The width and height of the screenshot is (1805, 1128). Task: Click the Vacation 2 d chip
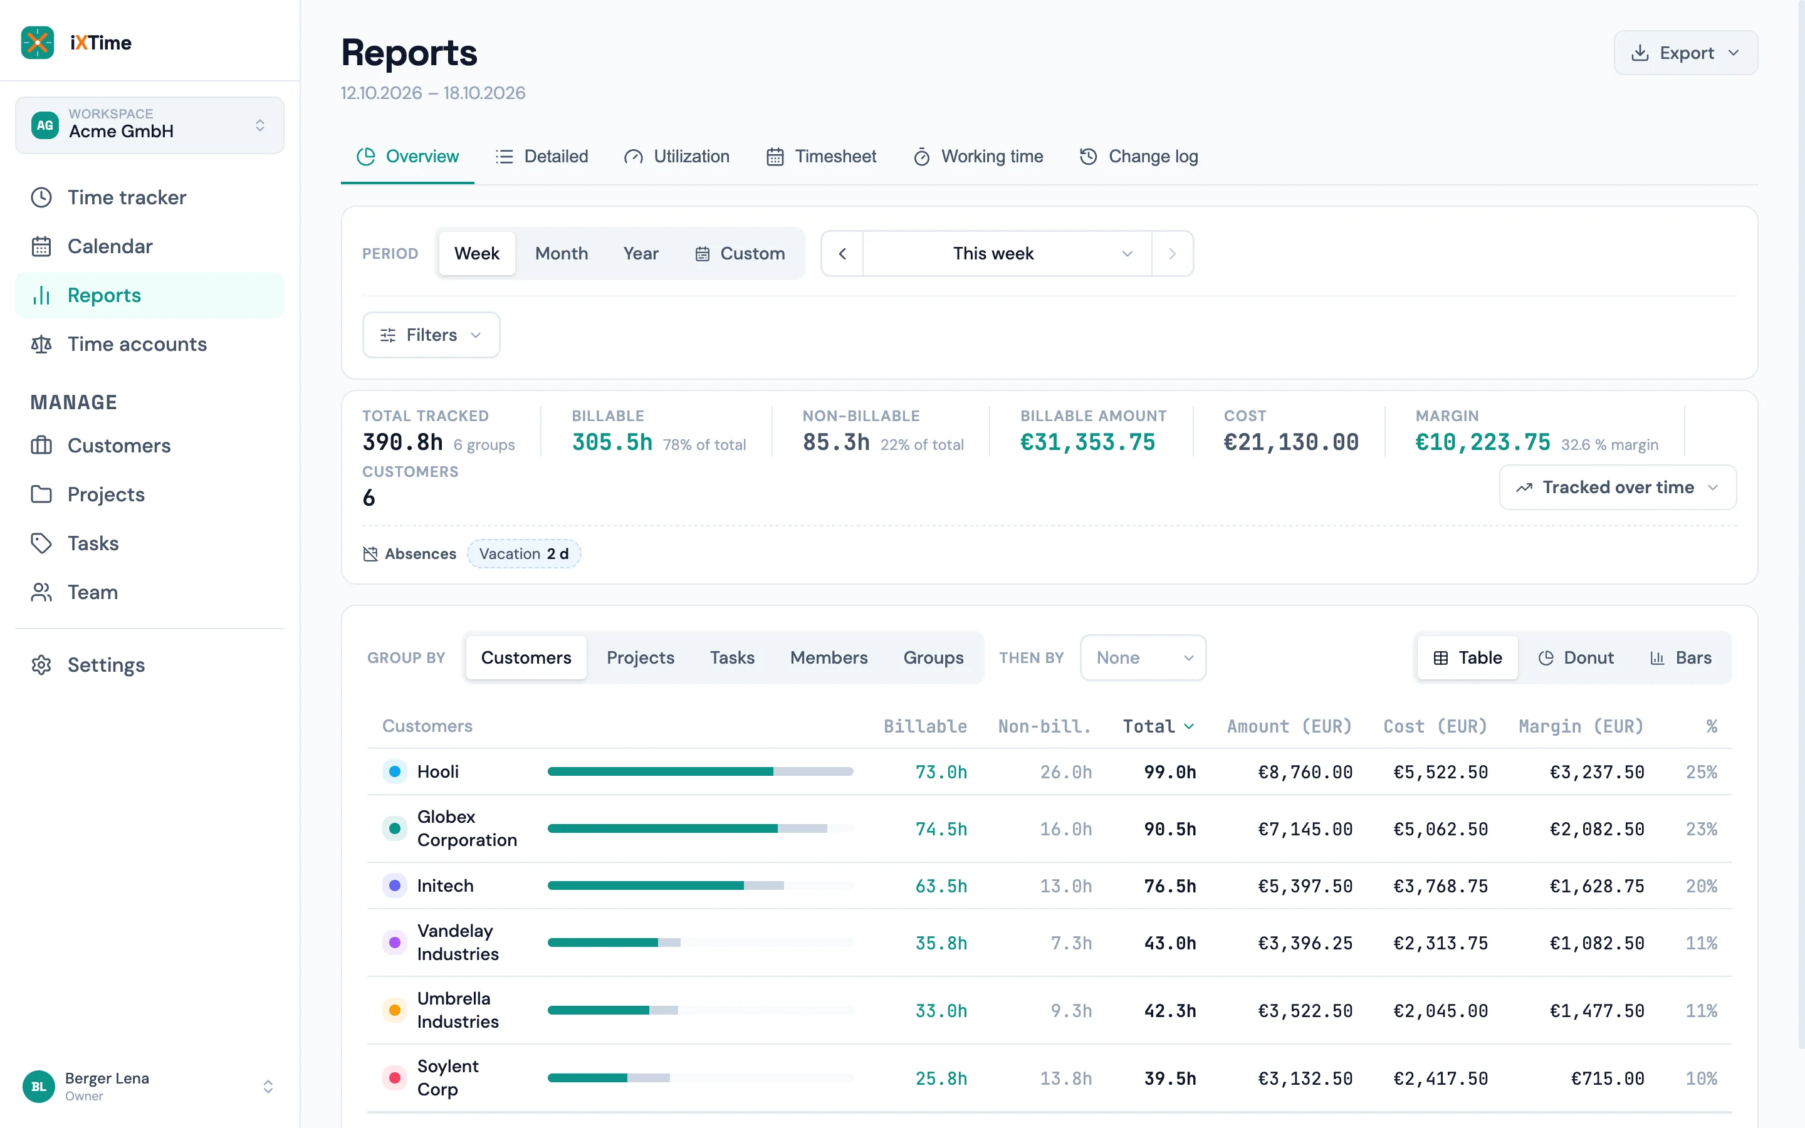(523, 553)
